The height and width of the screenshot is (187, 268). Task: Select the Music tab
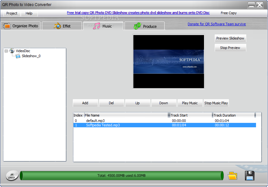(103, 26)
